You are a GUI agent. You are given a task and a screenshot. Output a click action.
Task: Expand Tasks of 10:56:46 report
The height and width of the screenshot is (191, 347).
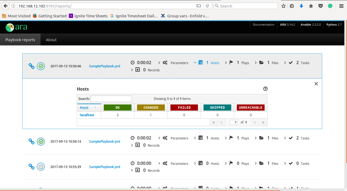click(x=297, y=63)
